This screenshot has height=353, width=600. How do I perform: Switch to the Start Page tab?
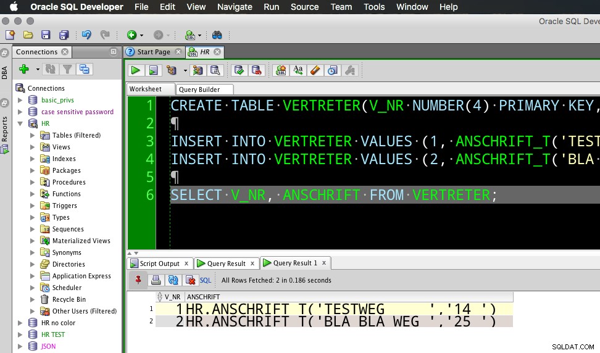point(154,52)
